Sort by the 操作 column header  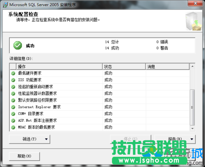coord(59,66)
